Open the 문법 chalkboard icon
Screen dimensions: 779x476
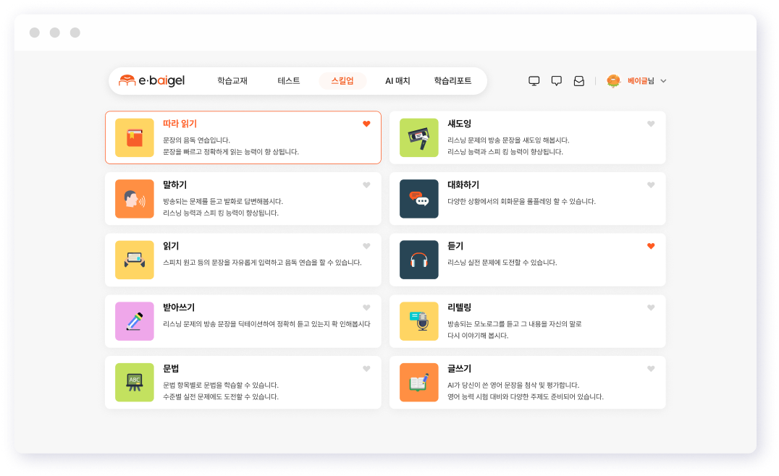point(134,382)
